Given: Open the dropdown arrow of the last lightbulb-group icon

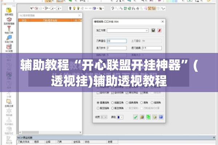Looking at the screenshot, I should (103, 8).
